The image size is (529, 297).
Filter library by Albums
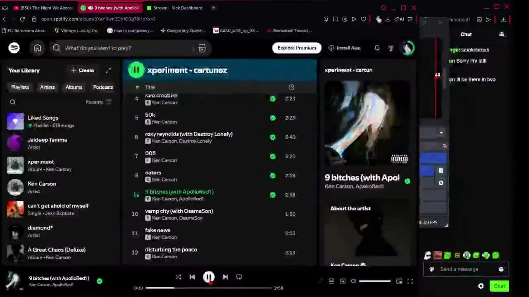pos(74,87)
